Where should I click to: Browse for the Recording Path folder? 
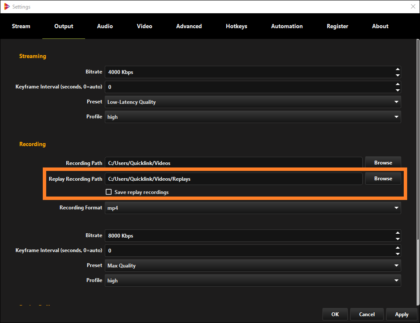point(383,163)
